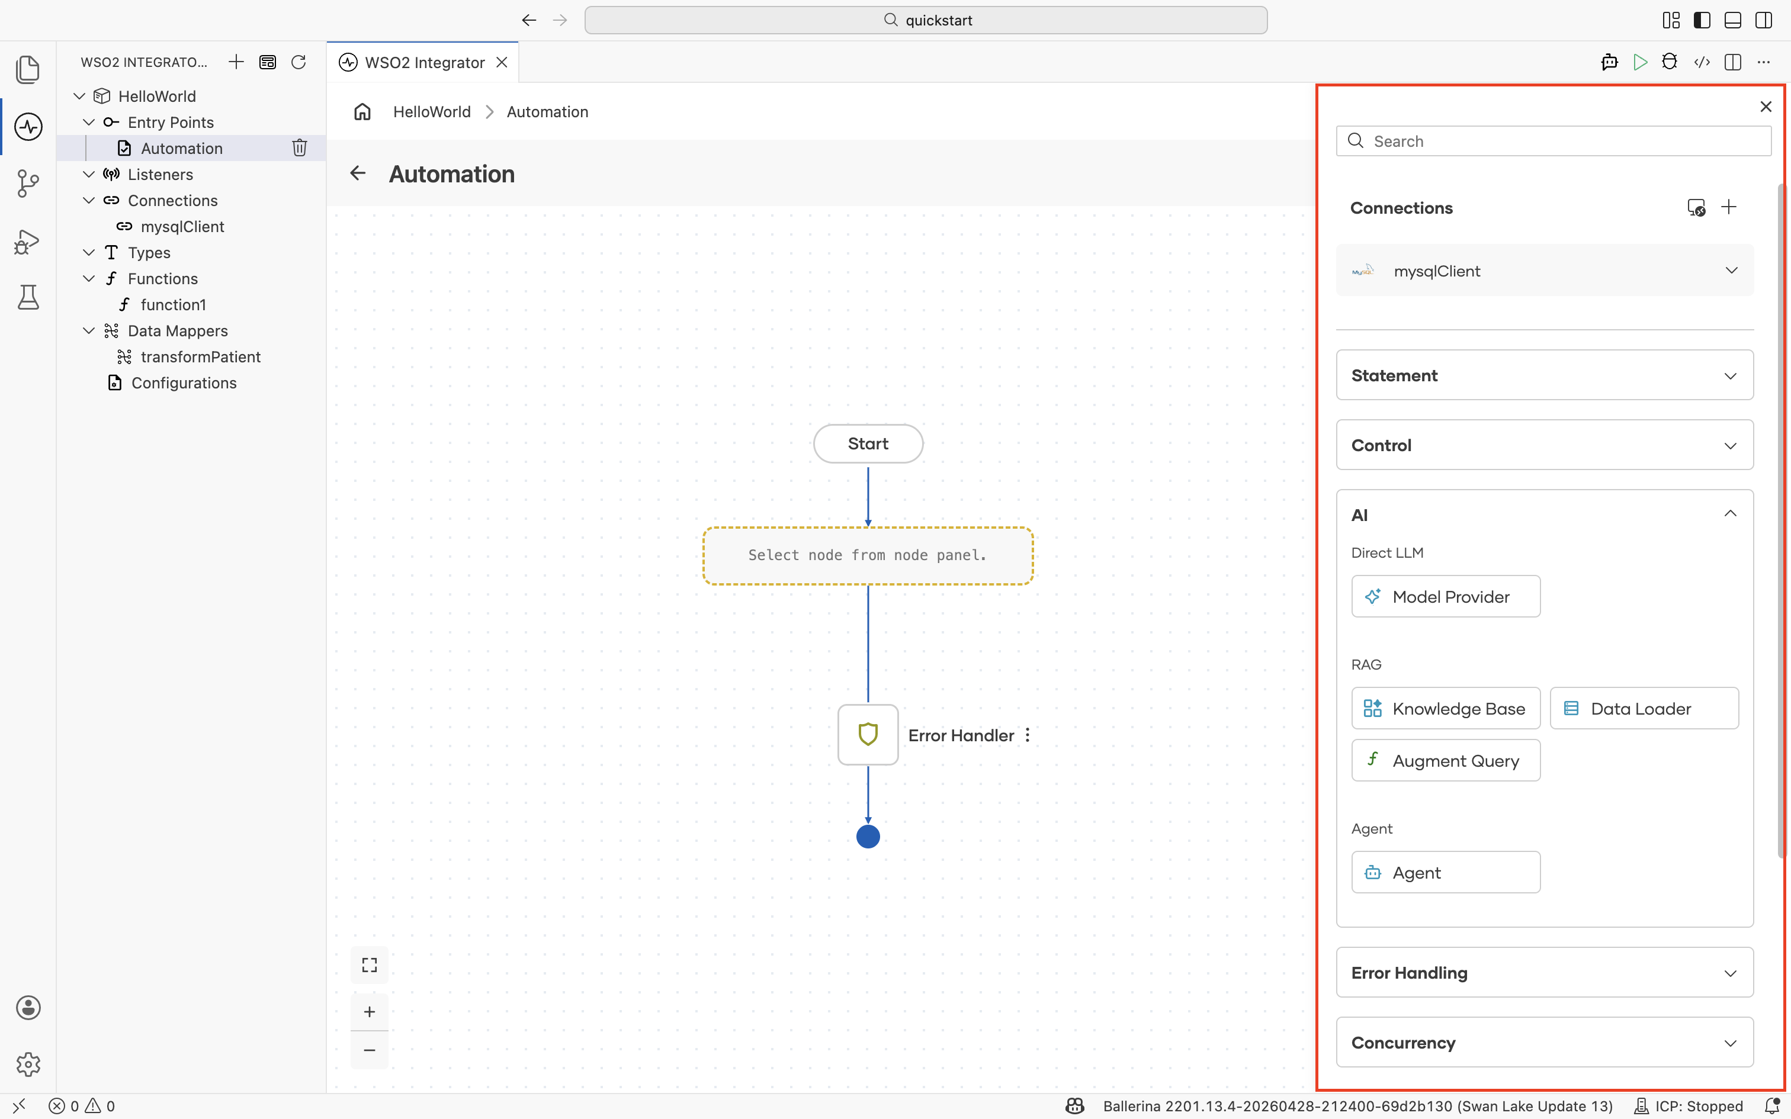Open the Manage gear icon
Viewport: 1791px width, 1119px height.
coord(28,1065)
